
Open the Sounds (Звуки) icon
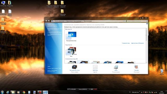[116, 67]
